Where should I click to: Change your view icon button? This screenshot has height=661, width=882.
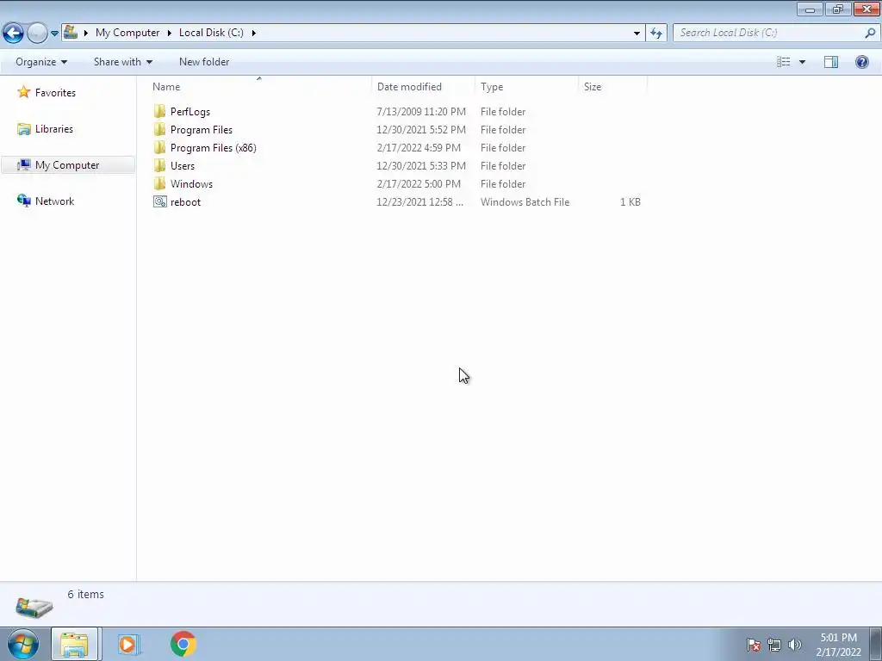point(784,62)
